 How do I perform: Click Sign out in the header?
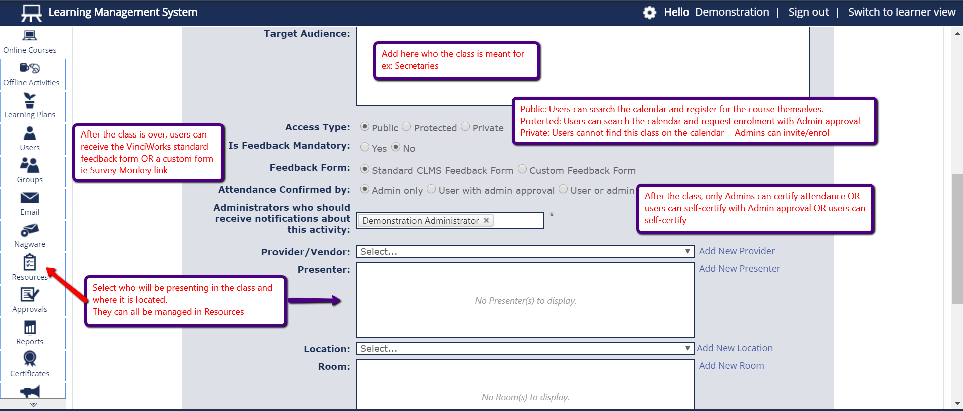pos(808,12)
